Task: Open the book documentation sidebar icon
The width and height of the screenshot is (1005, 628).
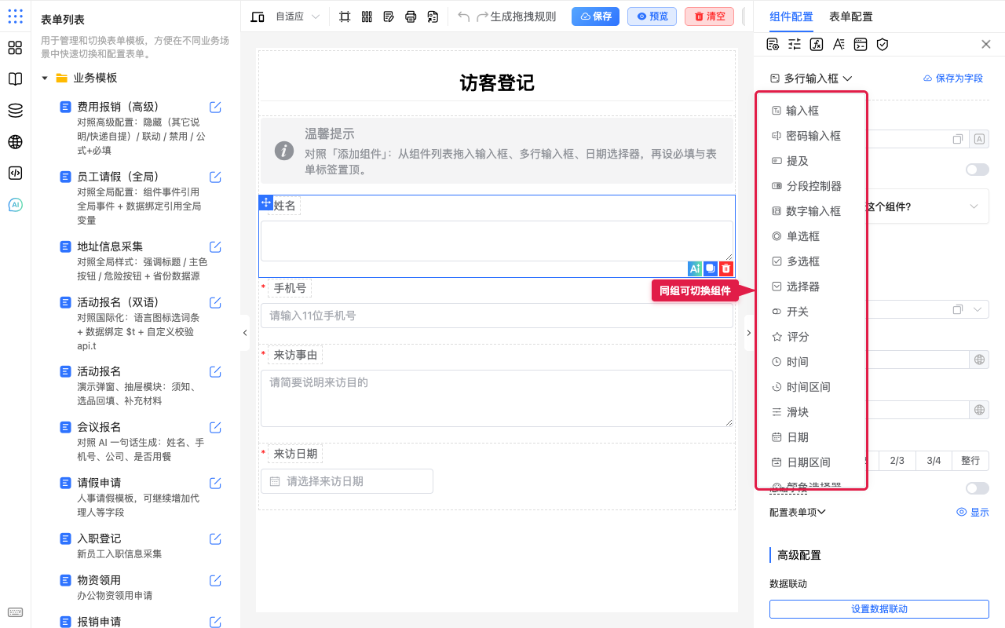Action: pos(15,79)
